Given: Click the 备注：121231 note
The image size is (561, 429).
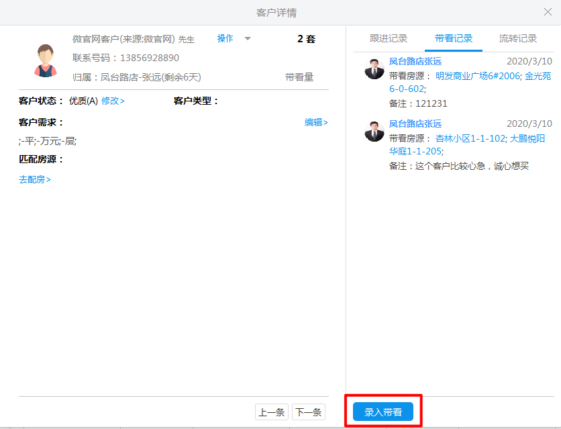Looking at the screenshot, I should [x=418, y=103].
